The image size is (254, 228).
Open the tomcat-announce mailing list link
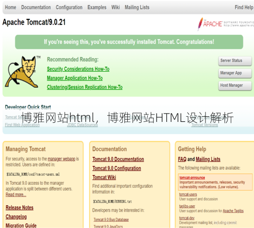192,178
